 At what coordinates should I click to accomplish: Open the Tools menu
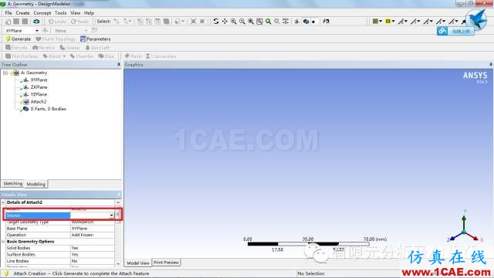click(60, 13)
